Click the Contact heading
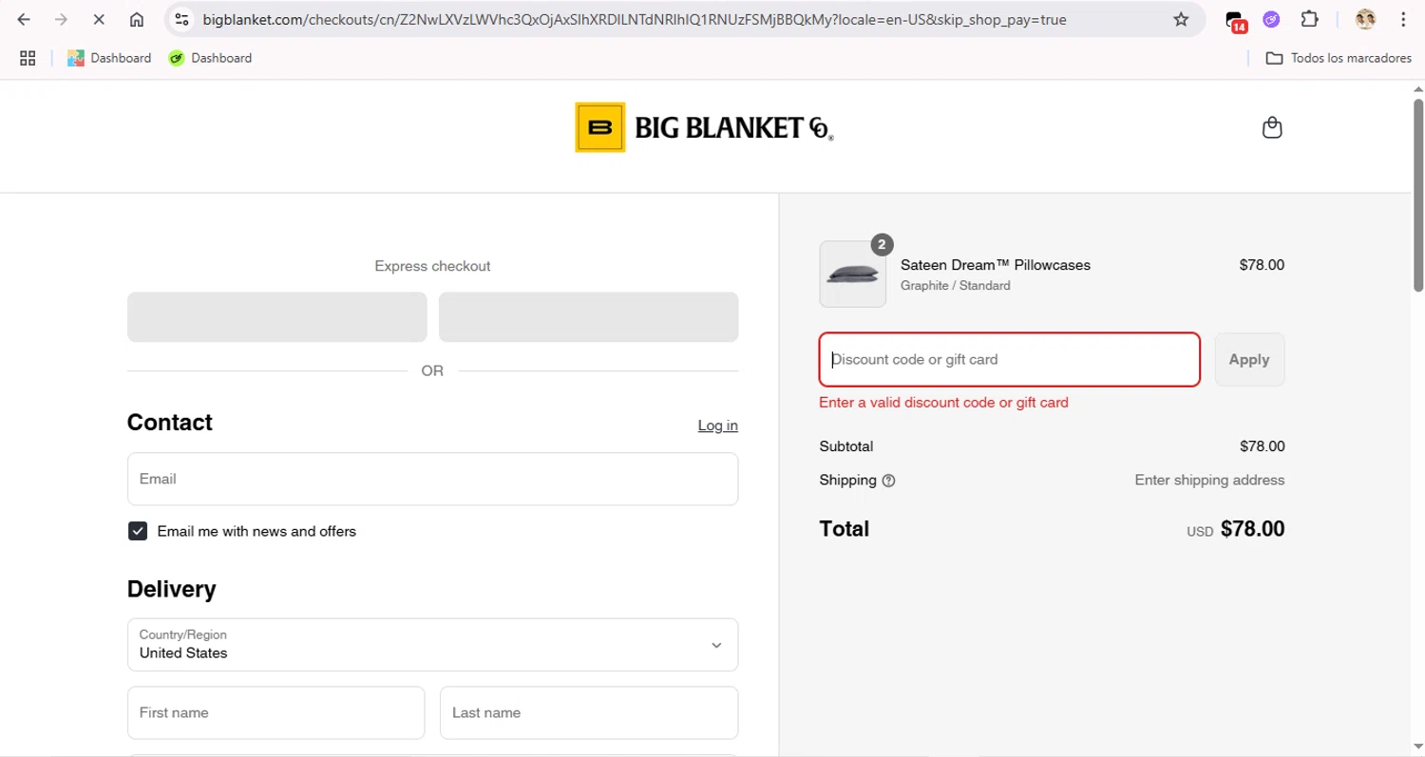 point(170,423)
